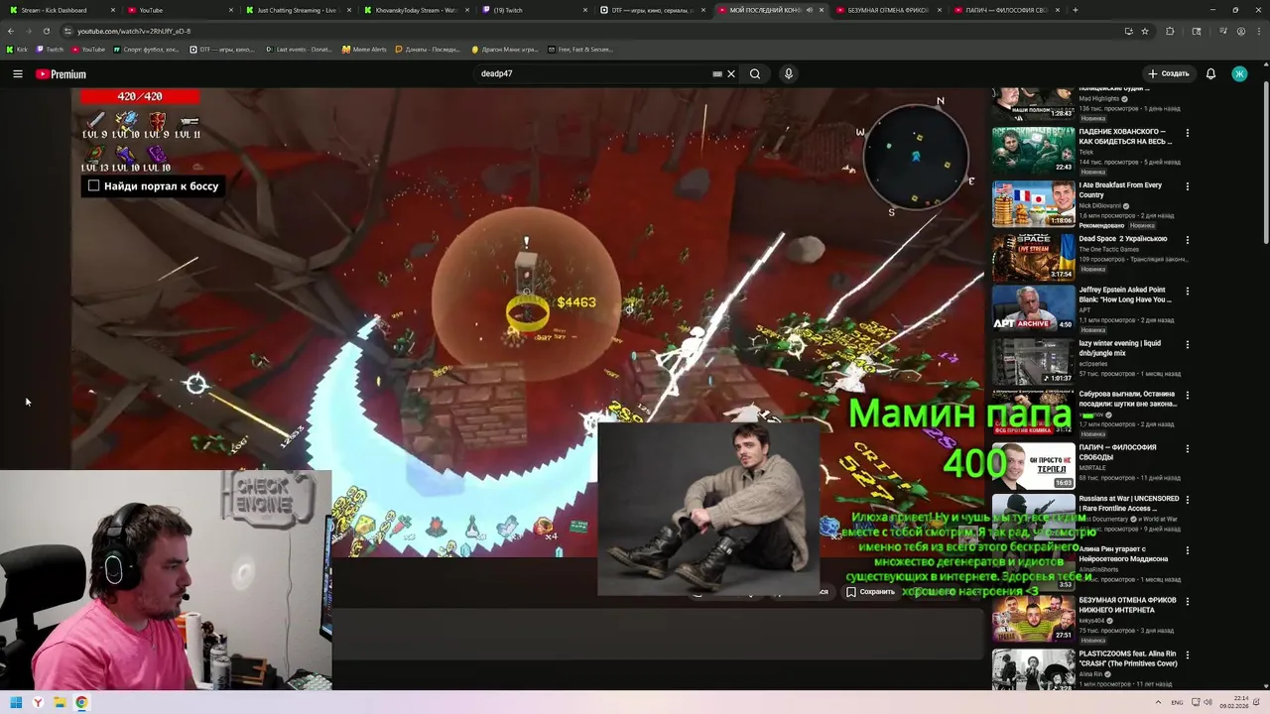Open the Kick bookmark

point(17,49)
